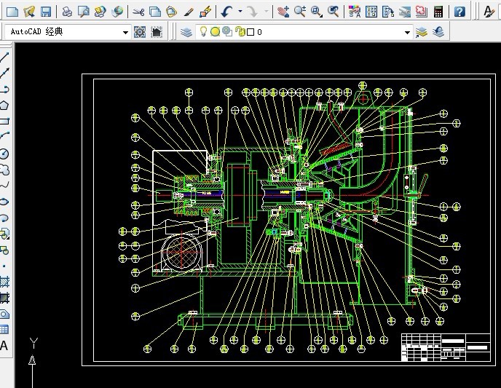Click the Publish icon
The width and height of the screenshot is (501, 388).
click(100, 12)
